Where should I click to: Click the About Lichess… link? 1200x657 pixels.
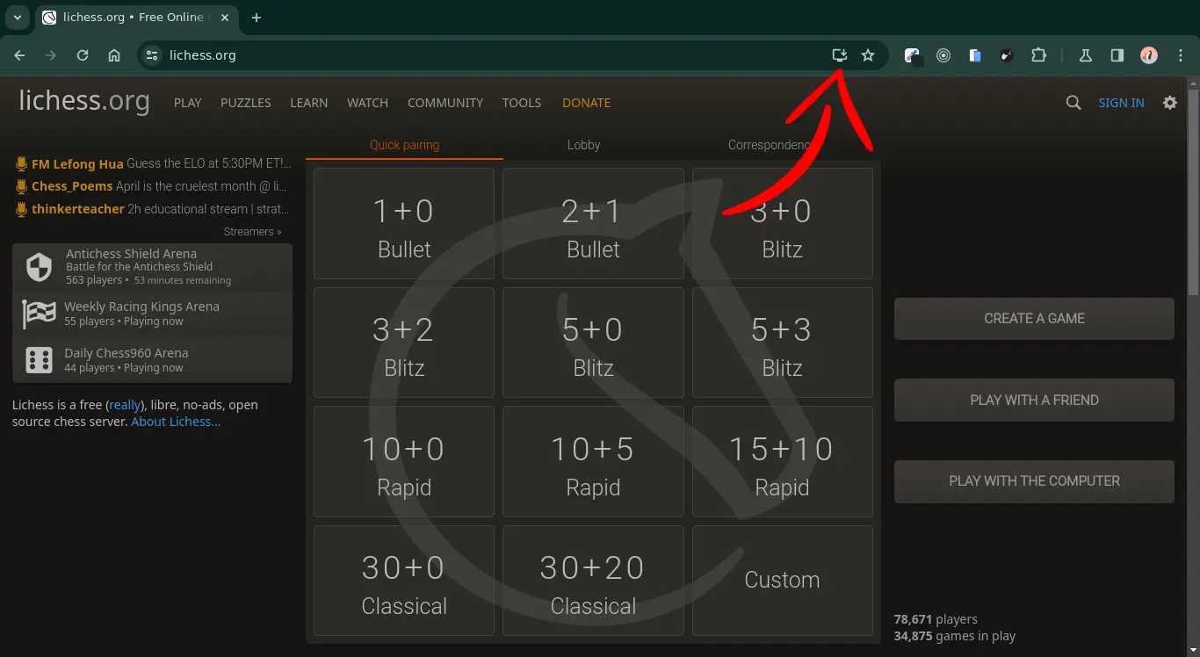point(176,422)
